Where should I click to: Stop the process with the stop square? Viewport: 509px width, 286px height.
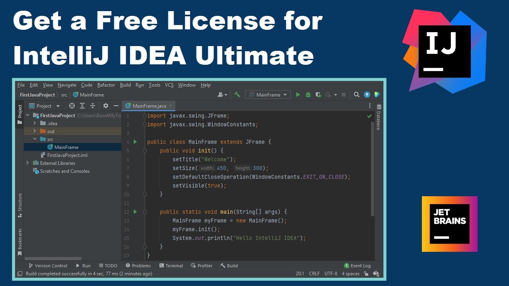pos(344,95)
